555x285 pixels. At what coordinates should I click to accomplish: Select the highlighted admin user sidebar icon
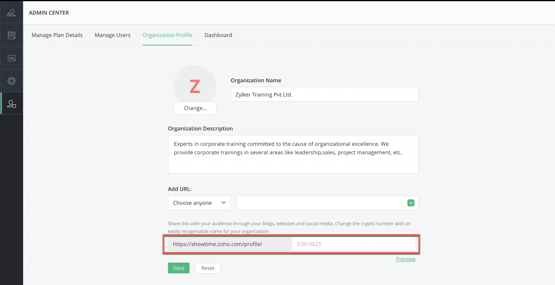(11, 104)
